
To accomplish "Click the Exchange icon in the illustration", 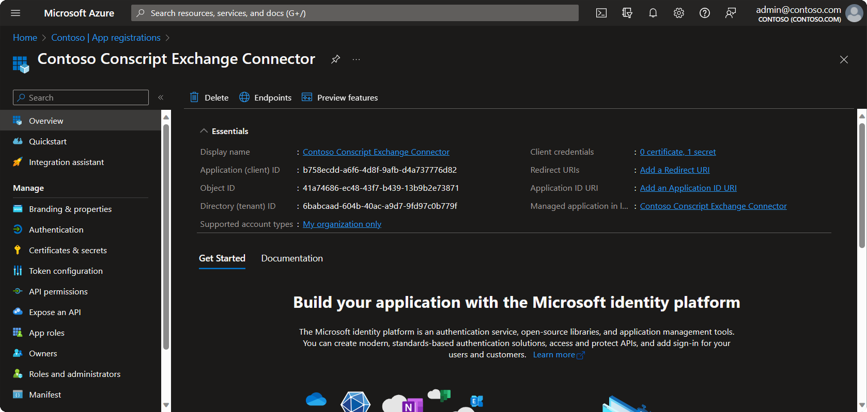I will [477, 401].
